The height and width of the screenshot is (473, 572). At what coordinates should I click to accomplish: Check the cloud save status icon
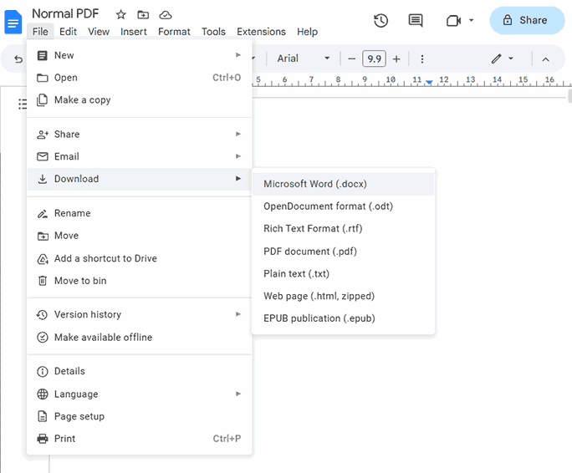[x=166, y=15]
